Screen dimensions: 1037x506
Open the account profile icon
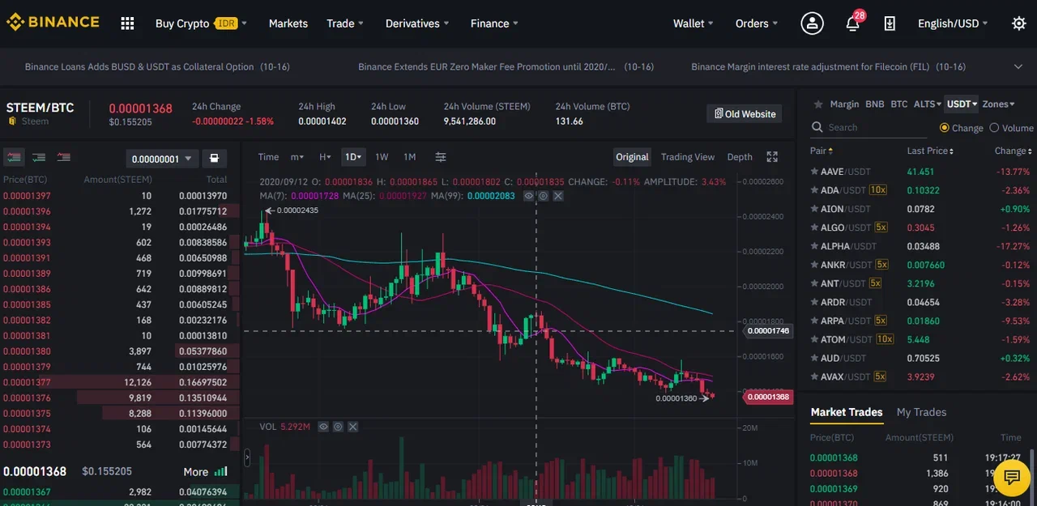tap(812, 23)
